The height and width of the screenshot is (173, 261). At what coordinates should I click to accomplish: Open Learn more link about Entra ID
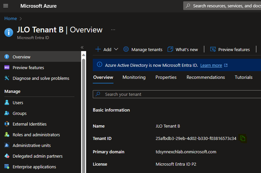pos(211,65)
